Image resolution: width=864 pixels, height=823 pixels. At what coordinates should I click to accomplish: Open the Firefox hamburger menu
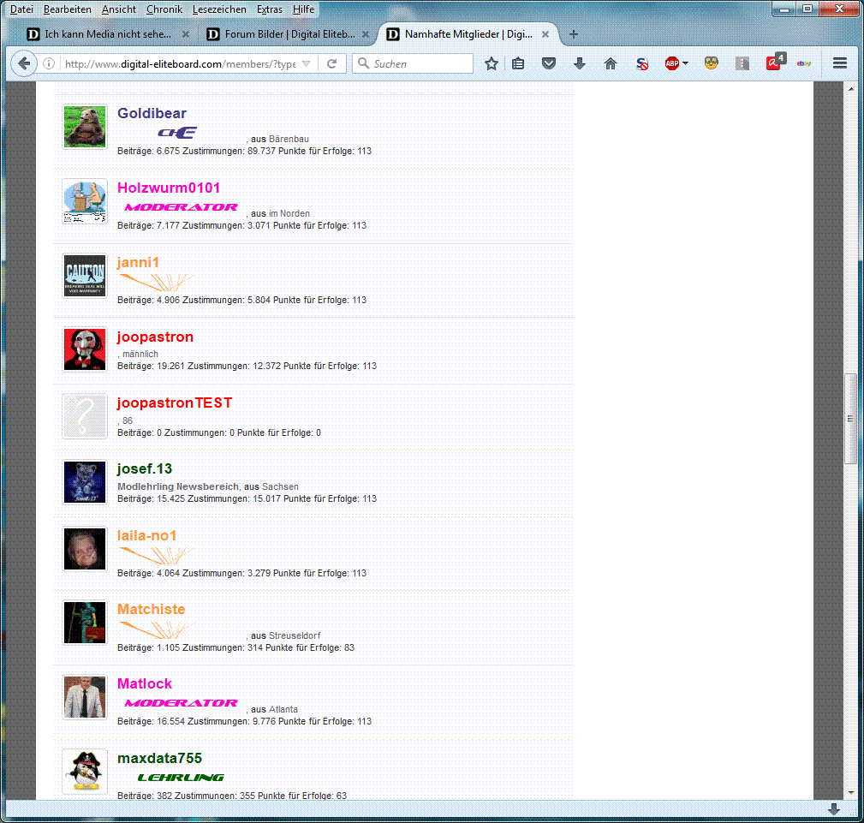pyautogui.click(x=840, y=63)
